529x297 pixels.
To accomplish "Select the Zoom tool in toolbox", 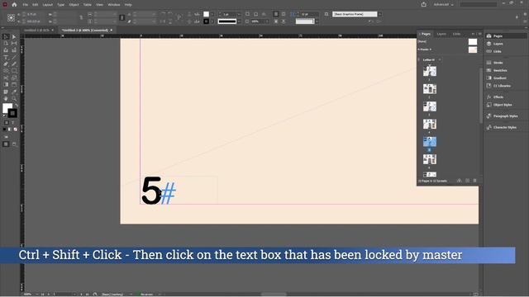I will [14, 98].
